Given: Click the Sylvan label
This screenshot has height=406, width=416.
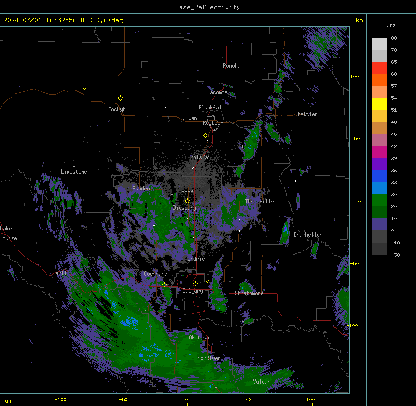Looking at the screenshot, I should pos(188,118).
